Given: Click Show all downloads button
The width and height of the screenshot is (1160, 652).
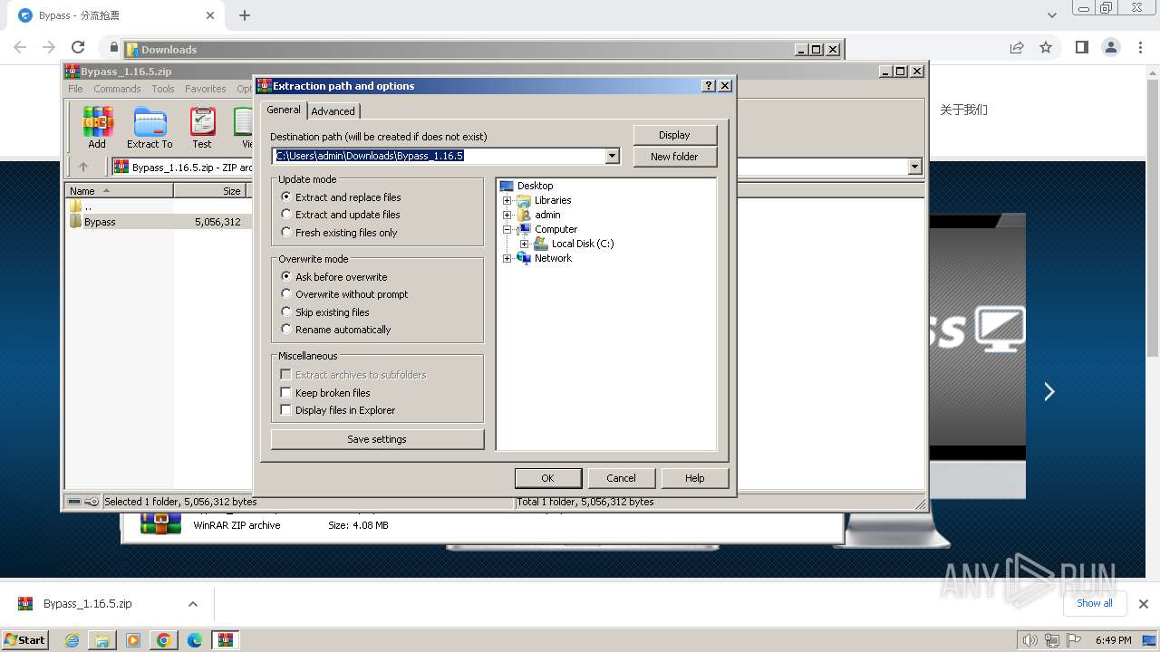Looking at the screenshot, I should [x=1095, y=603].
